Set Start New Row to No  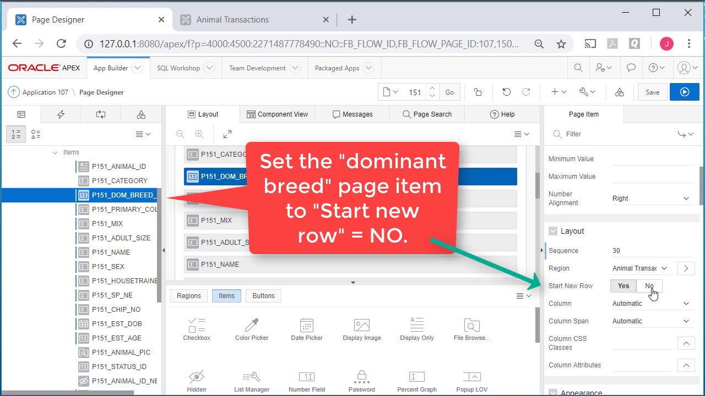[649, 286]
